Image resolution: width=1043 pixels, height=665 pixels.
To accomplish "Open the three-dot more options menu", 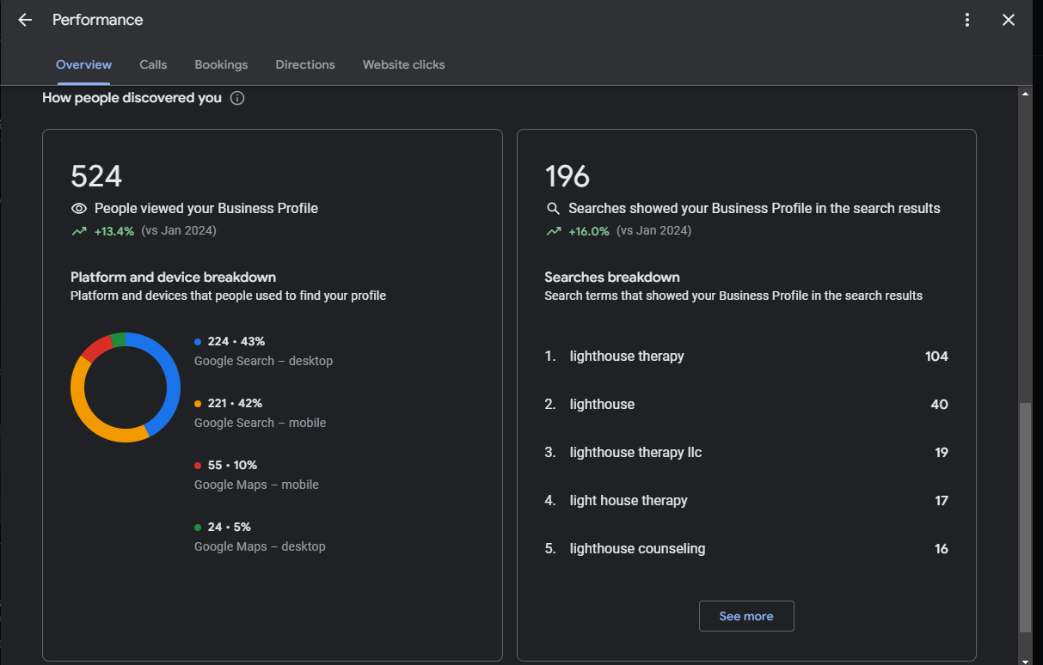I will [967, 20].
